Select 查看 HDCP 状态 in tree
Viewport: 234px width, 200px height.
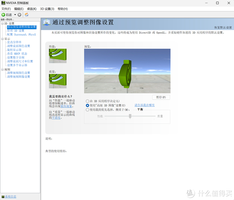pyautogui.click(x=17, y=54)
